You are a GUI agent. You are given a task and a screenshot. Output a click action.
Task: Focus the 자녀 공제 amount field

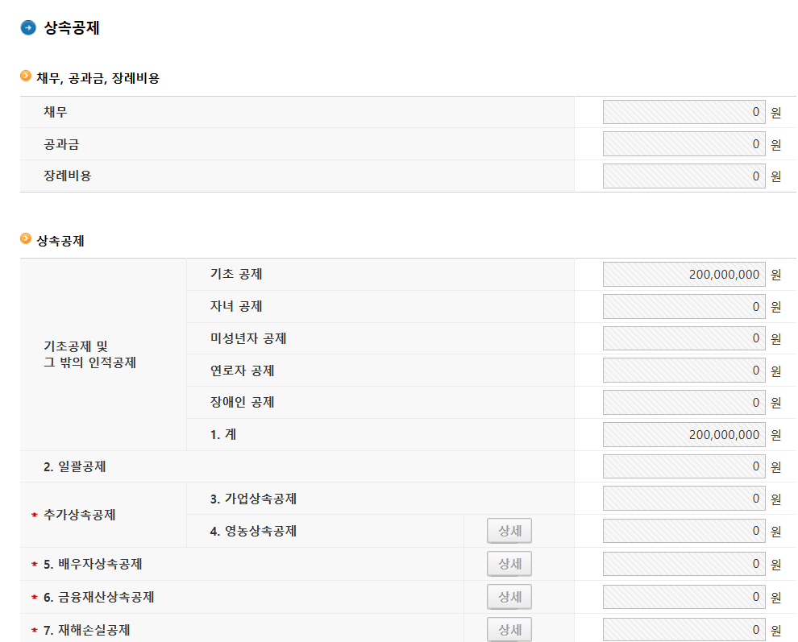[x=684, y=306]
